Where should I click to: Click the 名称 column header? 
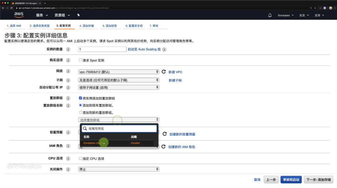[x=86, y=137]
